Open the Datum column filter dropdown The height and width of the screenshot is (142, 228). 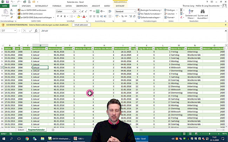[13, 49]
